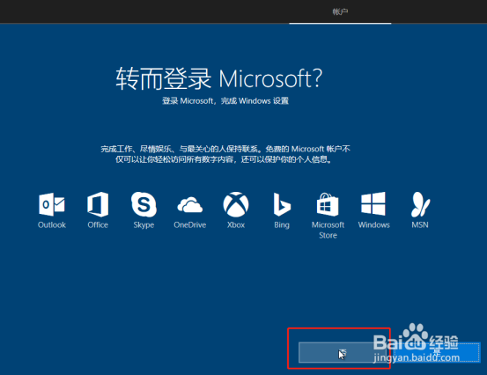Click the Microsoft Store bag icon
The width and height of the screenshot is (487, 375).
(328, 204)
